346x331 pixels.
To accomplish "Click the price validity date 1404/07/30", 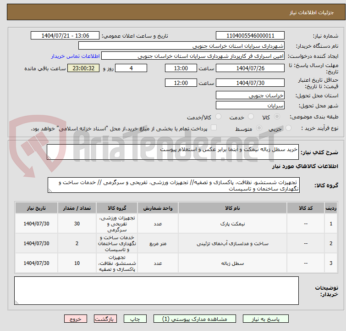I will [x=250, y=83].
